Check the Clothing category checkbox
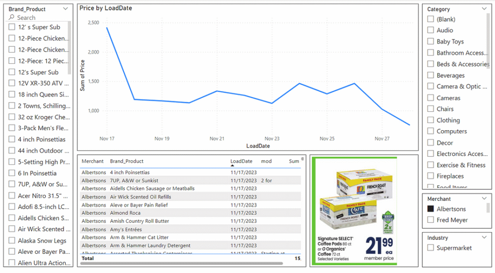The width and height of the screenshot is (495, 273). 430,120
